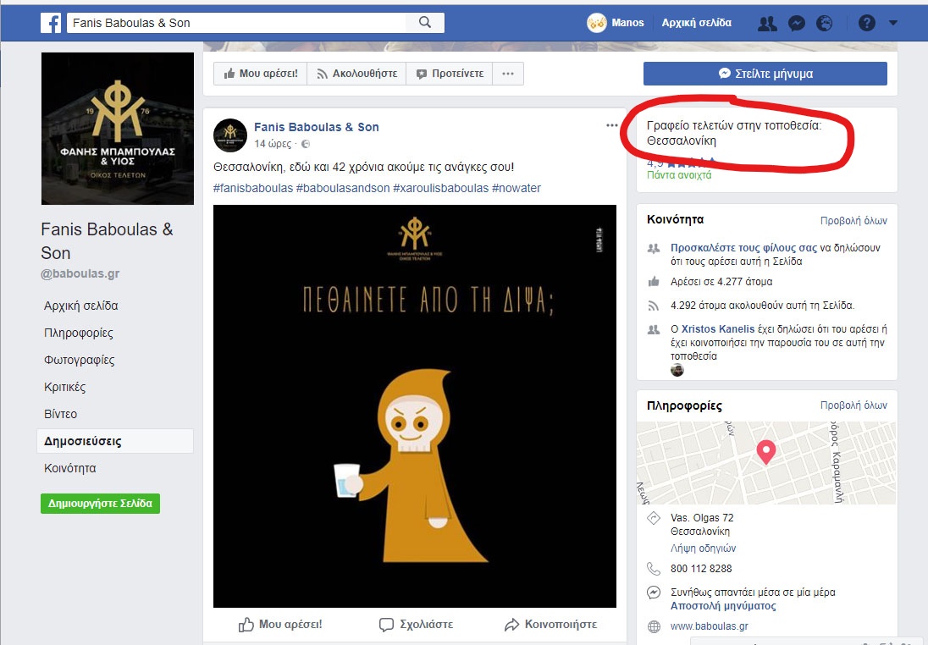Click the green Δημιουργήστε Σελίδα button
This screenshot has width=928, height=645.
pos(100,504)
